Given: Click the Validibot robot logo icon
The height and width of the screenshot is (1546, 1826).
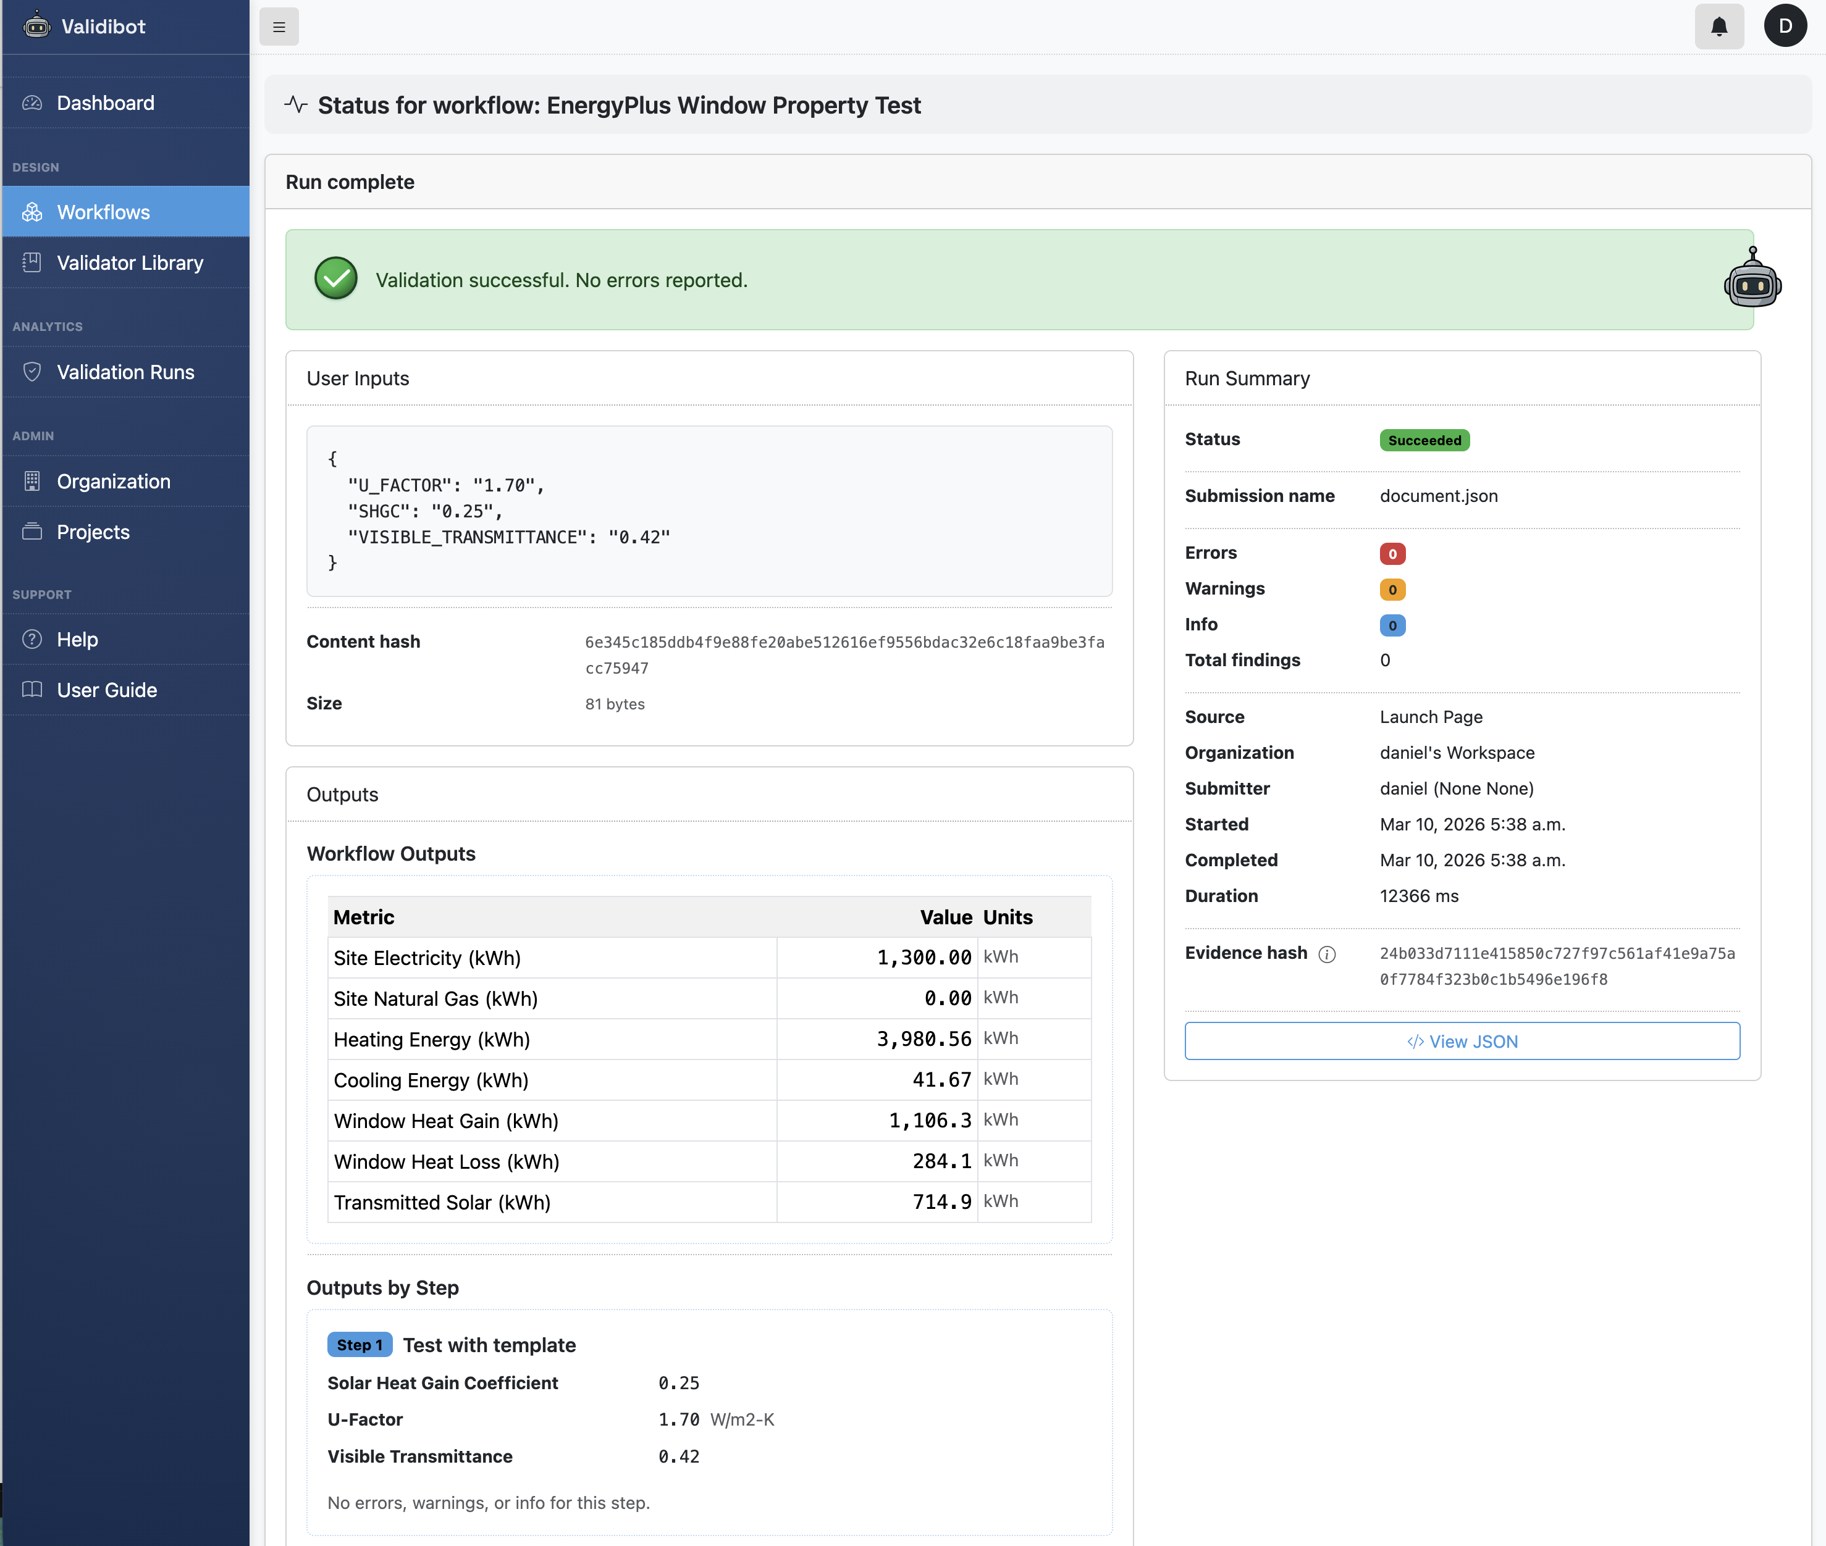Looking at the screenshot, I should pos(36,25).
